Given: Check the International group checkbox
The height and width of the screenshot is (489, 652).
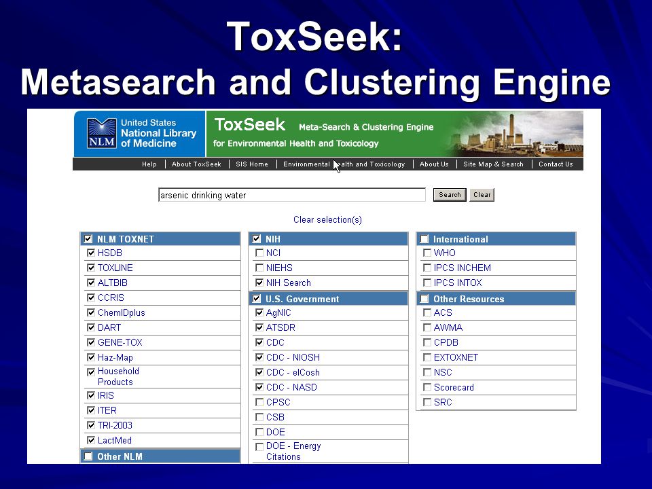Looking at the screenshot, I should [x=424, y=238].
